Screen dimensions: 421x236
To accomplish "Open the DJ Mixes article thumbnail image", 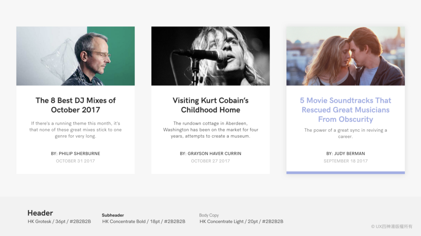I will pyautogui.click(x=75, y=56).
